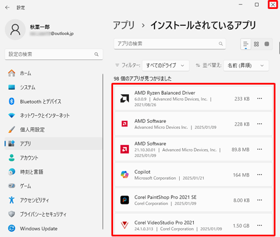Click the Windows Update icon
Viewport: 280px width, 237px height.
coord(12,228)
